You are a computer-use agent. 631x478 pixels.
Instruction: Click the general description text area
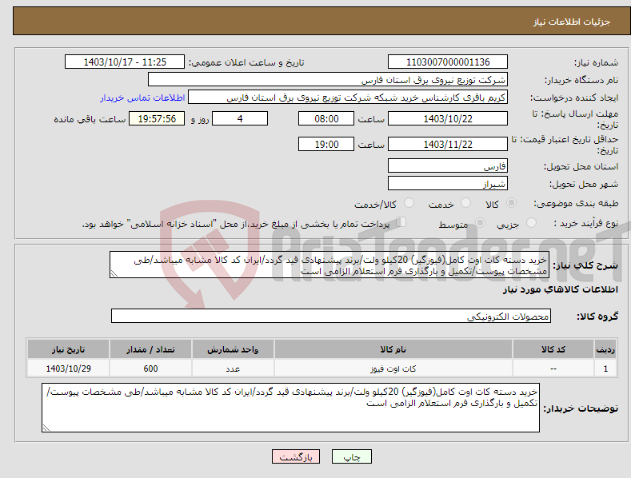[x=329, y=265]
